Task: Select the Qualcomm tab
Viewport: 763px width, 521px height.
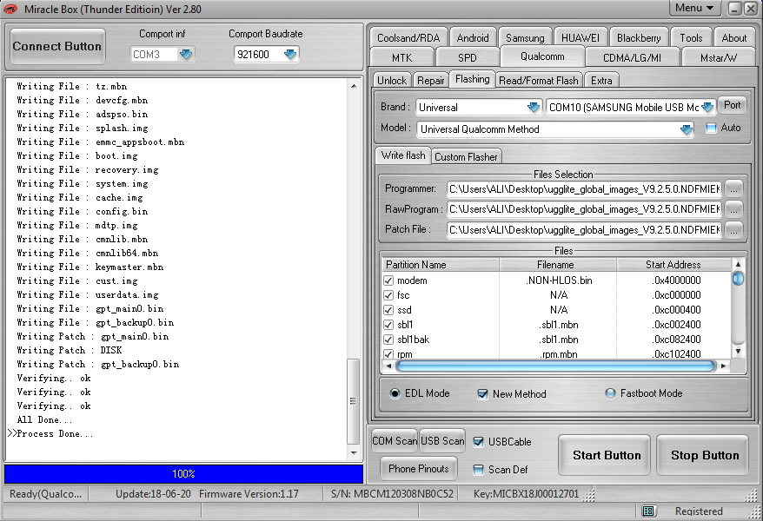Action: (542, 56)
